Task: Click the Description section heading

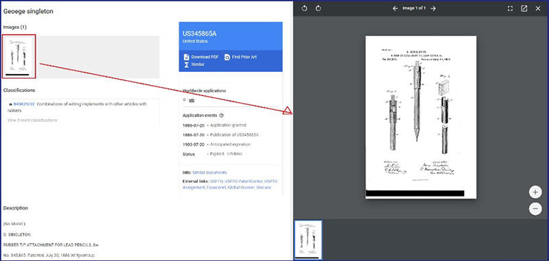Action: [16, 208]
